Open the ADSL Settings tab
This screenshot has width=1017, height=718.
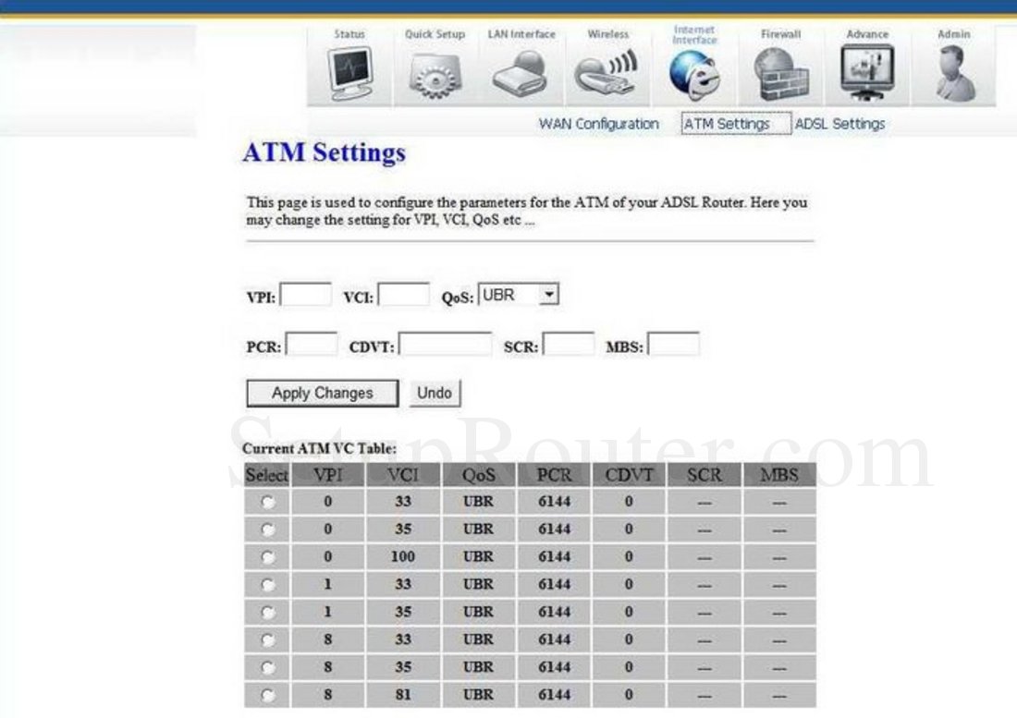point(839,123)
